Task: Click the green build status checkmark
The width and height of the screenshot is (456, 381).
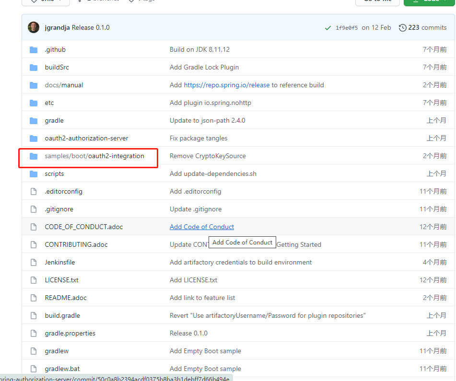Action: [328, 28]
